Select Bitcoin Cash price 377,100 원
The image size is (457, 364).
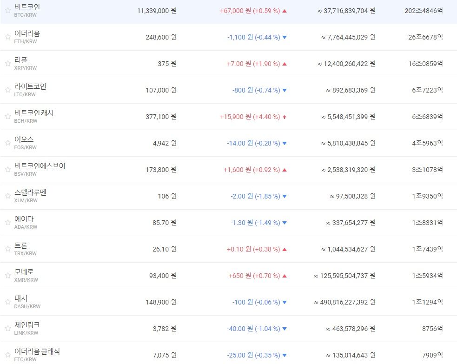[161, 117]
